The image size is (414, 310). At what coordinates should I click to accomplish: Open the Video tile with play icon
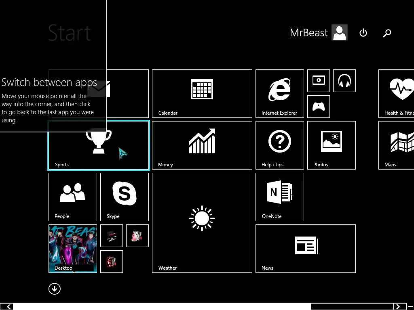pos(319,81)
